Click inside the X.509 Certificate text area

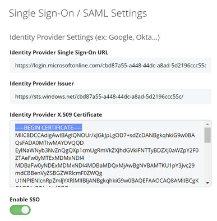(x=107, y=154)
